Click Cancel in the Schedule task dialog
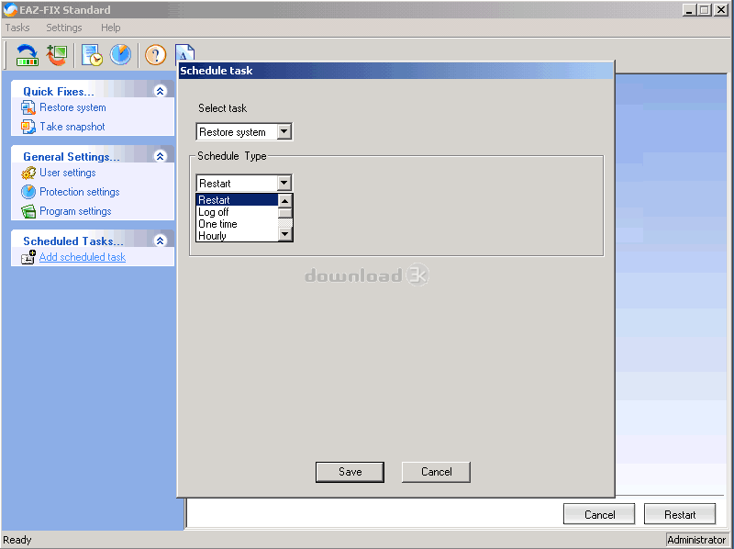Viewport: 734px width, 549px height. (x=436, y=472)
